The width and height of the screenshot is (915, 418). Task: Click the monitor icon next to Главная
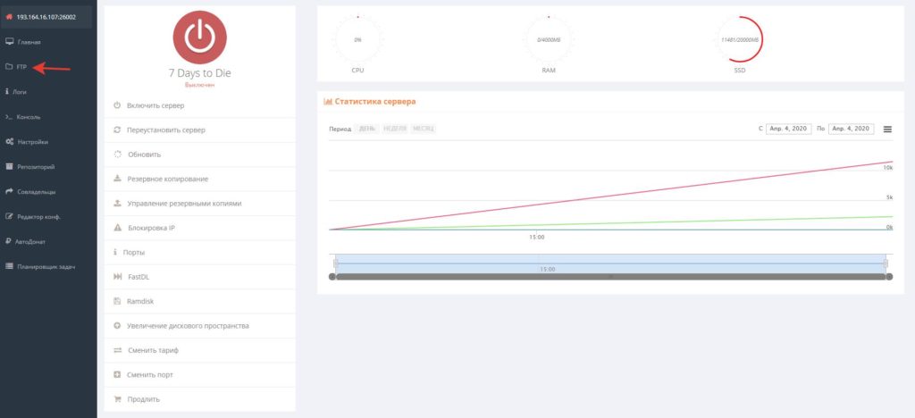[9, 42]
